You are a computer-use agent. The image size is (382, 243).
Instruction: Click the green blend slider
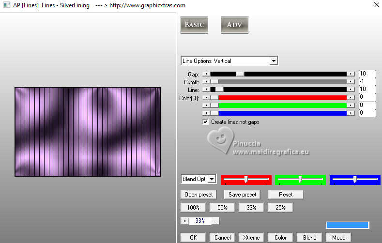pyautogui.click(x=300, y=180)
